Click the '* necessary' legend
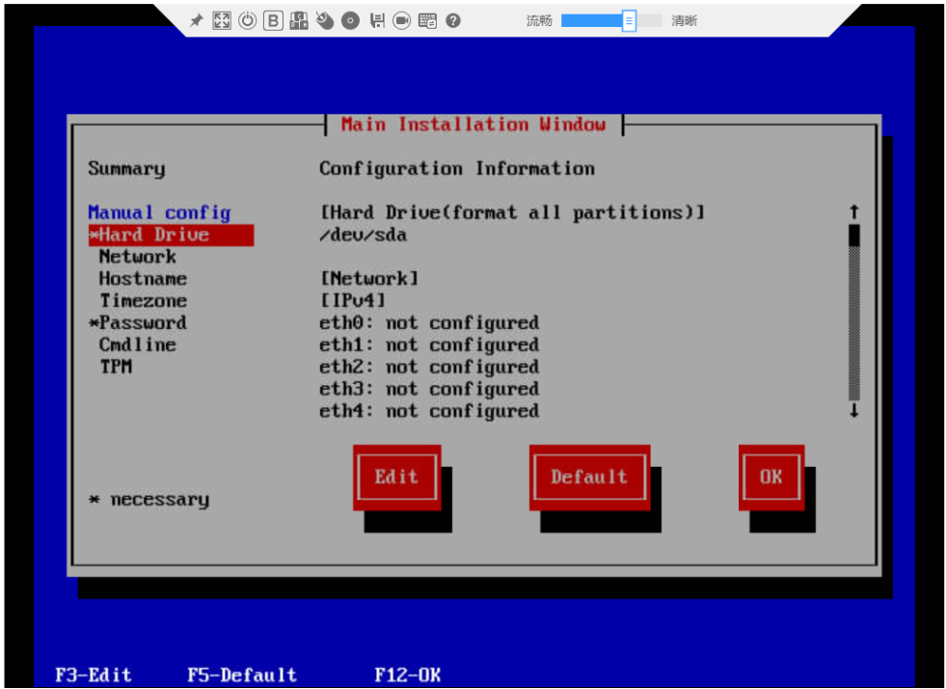The image size is (946, 689). click(149, 500)
